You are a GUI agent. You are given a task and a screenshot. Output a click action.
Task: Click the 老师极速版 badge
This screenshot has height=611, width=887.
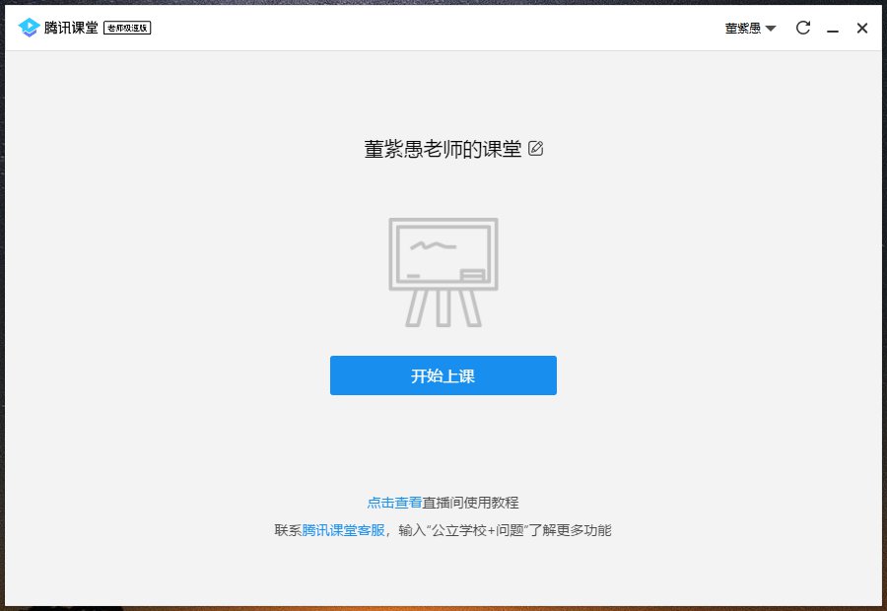pos(127,28)
